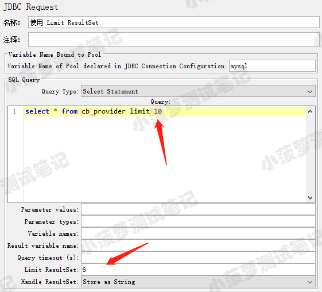Click the scroll down arrow in query editor
Image resolution: width=322 pixels, height=292 pixels.
(310, 197)
